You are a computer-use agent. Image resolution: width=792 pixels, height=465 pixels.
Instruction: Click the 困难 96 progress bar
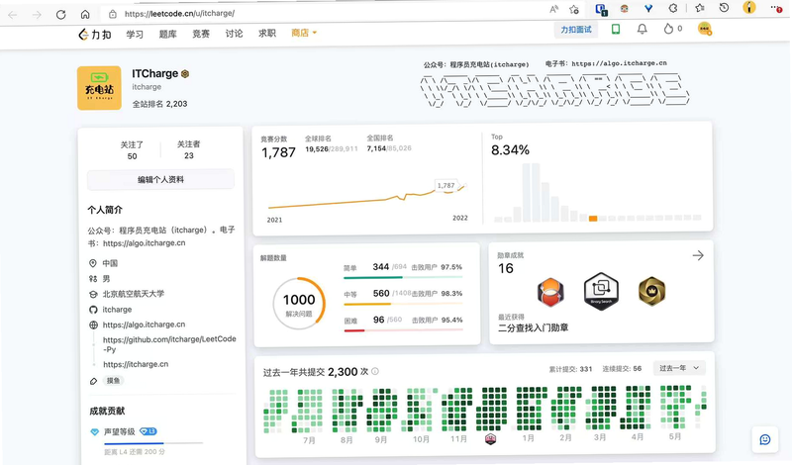[403, 330]
